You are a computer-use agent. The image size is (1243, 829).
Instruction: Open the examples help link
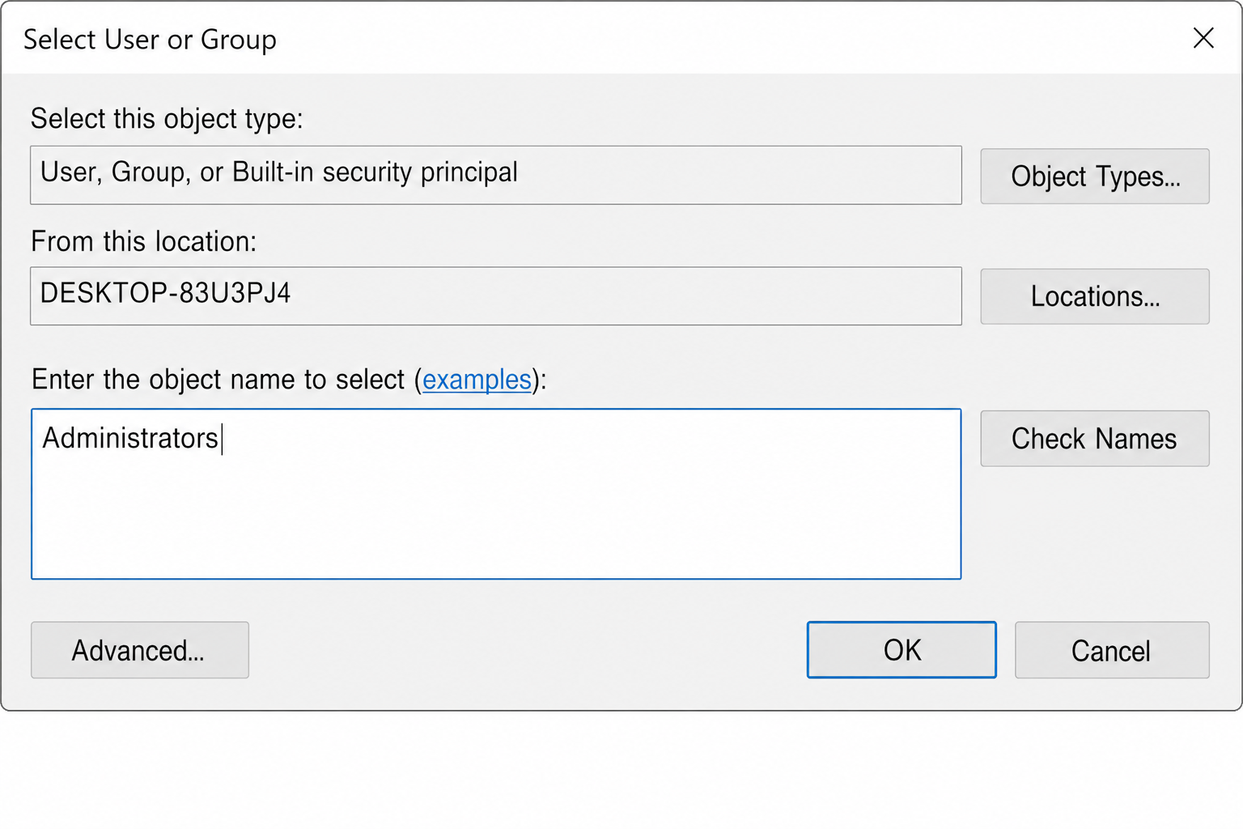point(477,379)
